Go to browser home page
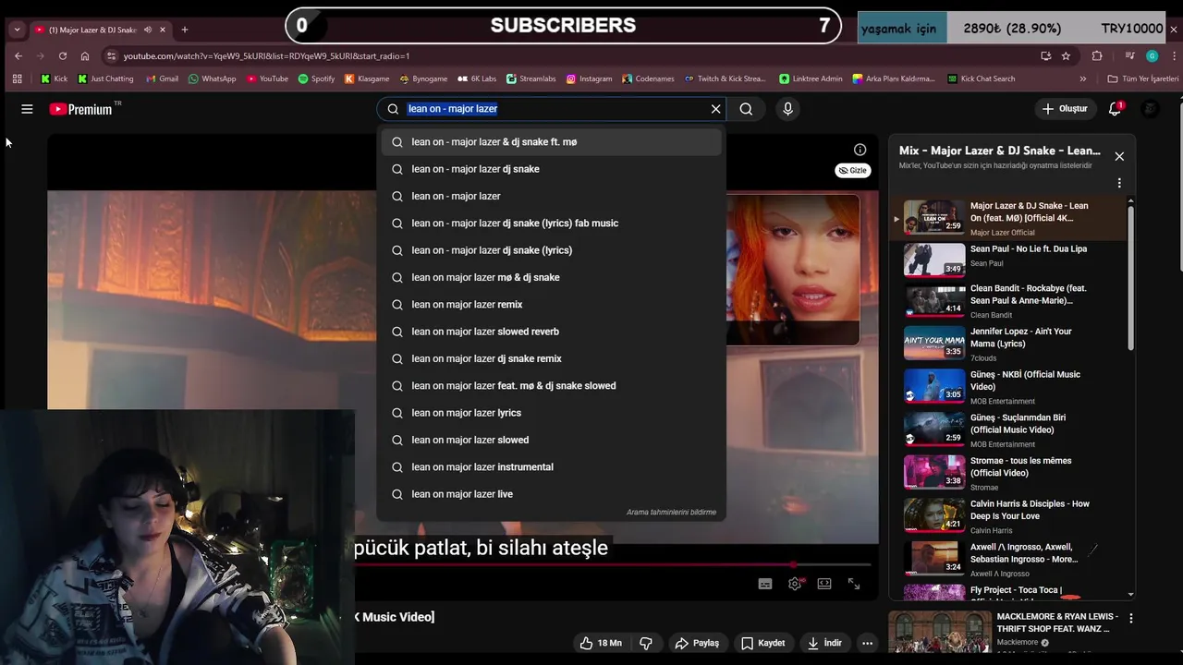Viewport: 1183px width, 665px height. (x=85, y=55)
